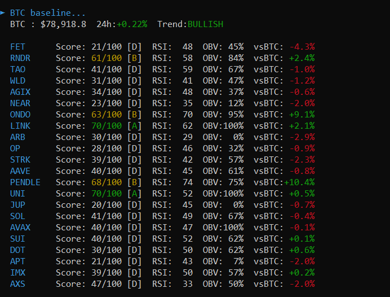390x297 pixels.
Task: Click NEAR's OBV 12% value
Action: 236,103
